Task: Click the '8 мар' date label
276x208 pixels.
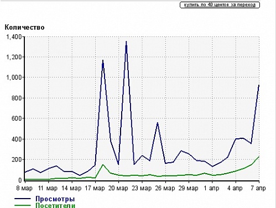Action: pos(24,188)
